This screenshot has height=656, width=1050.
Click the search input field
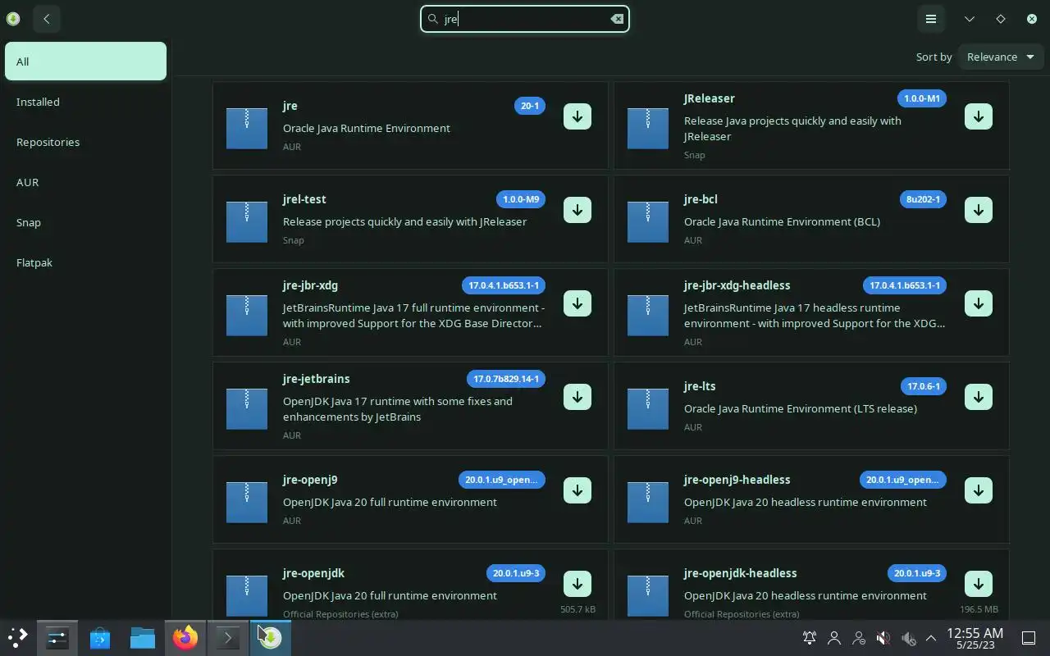click(x=525, y=19)
